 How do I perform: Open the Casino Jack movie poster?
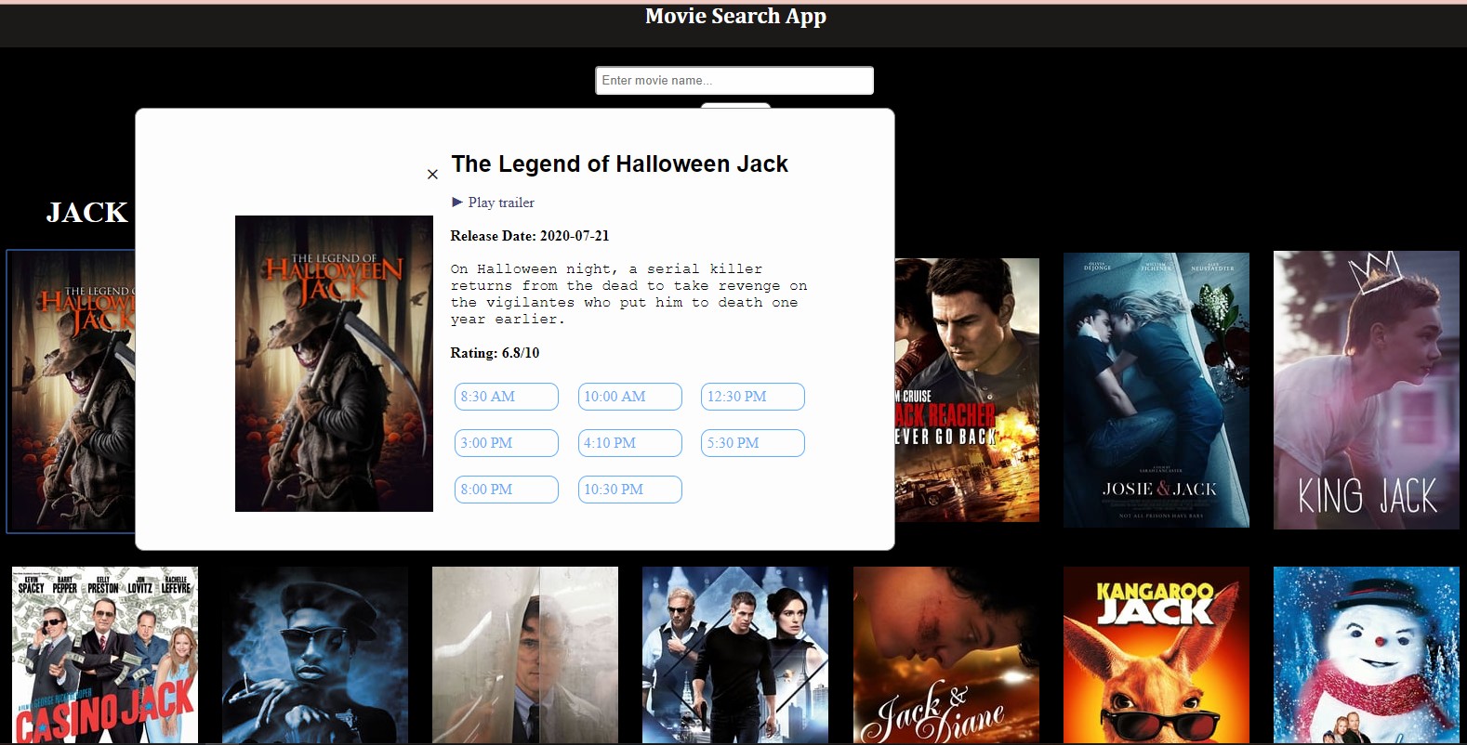pos(105,655)
